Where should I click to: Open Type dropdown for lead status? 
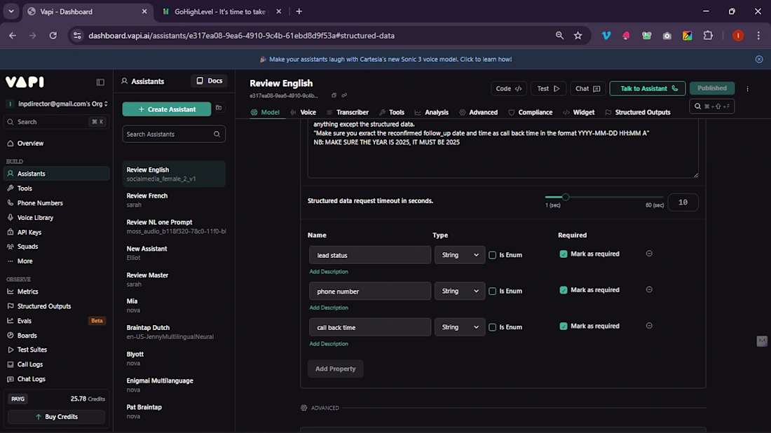(x=460, y=255)
